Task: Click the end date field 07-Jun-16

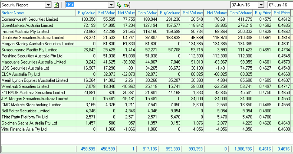Action: click(280, 5)
